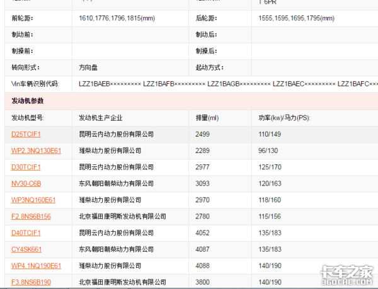This screenshot has width=378, height=289.
Task: Select power value 125/170
Action: (x=270, y=167)
